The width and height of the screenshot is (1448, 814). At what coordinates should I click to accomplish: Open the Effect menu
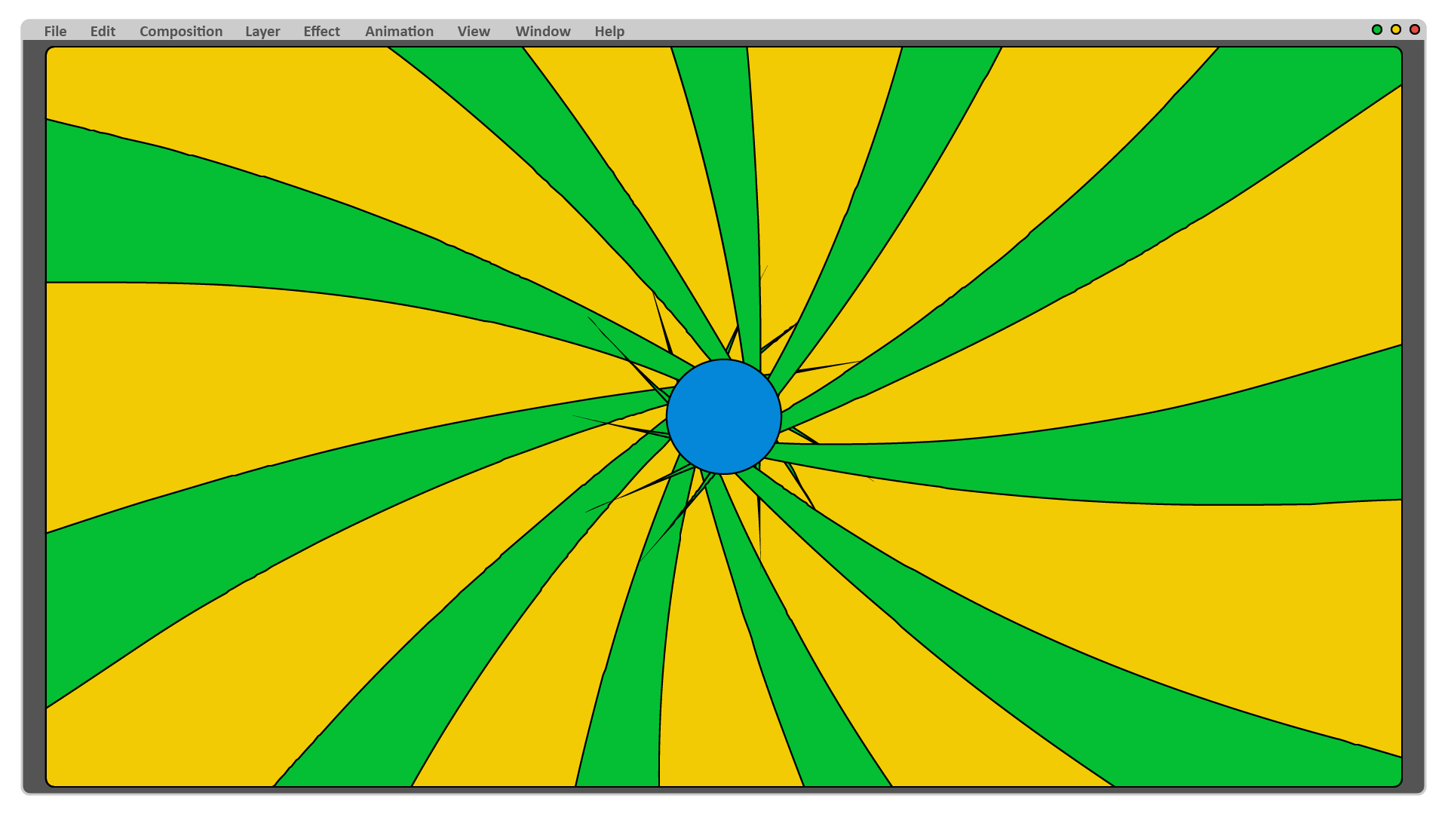321,31
